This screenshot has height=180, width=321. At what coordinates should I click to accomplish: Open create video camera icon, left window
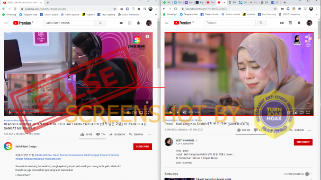(x=121, y=23)
